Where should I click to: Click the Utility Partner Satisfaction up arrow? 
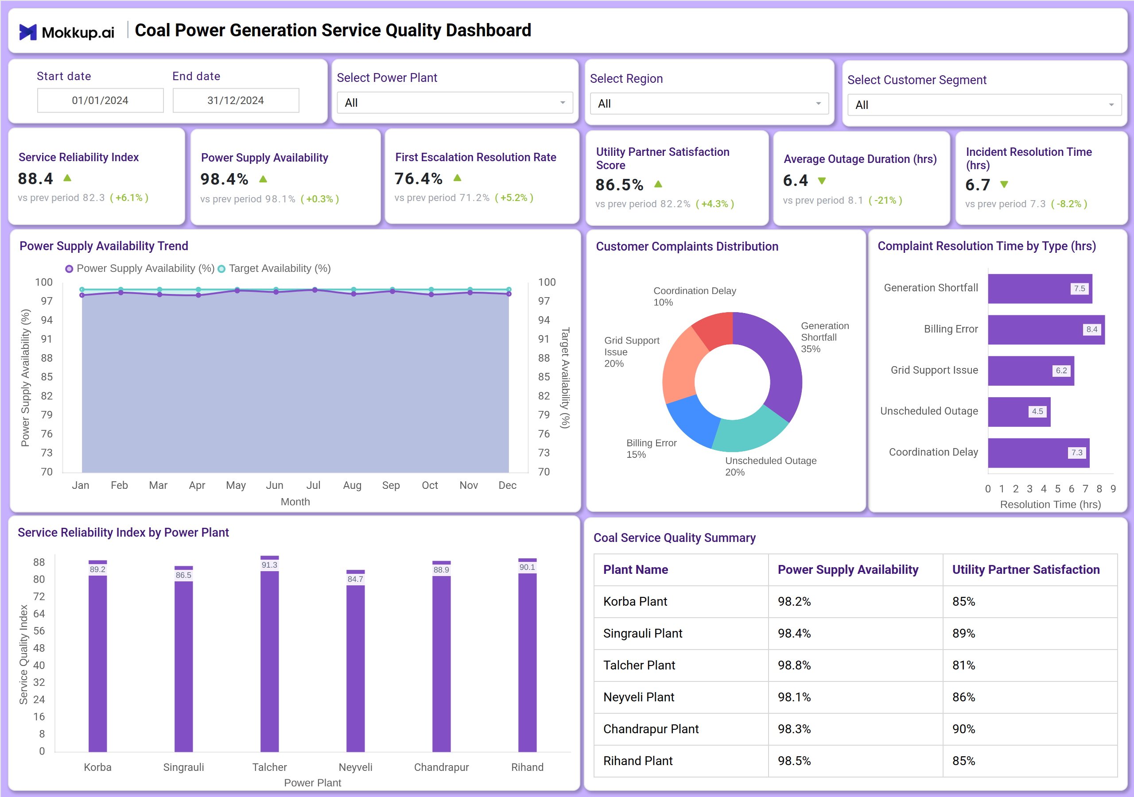[658, 184]
